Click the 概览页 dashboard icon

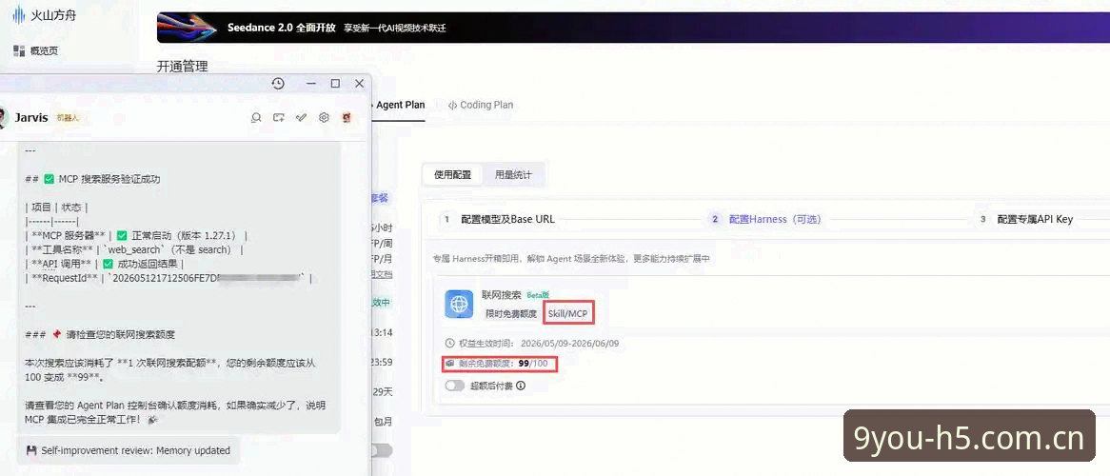coord(19,50)
